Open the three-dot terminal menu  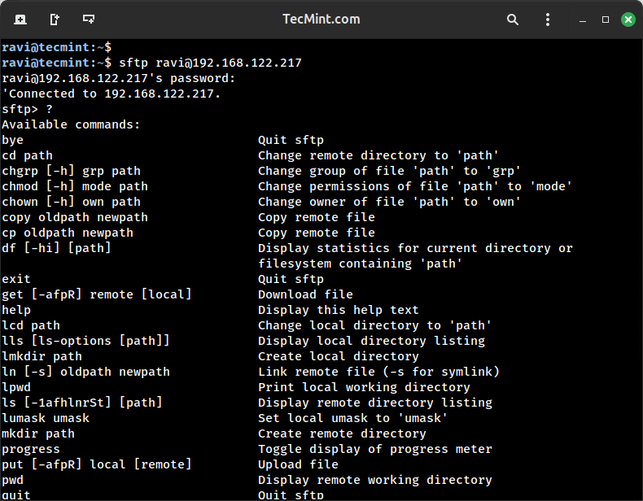pyautogui.click(x=548, y=19)
